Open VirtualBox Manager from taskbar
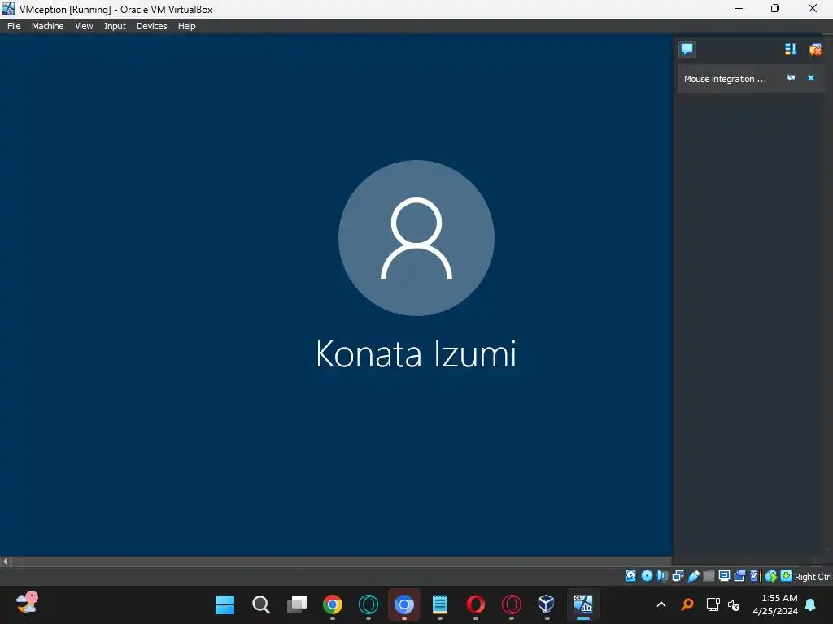The image size is (833, 624). pos(547,604)
